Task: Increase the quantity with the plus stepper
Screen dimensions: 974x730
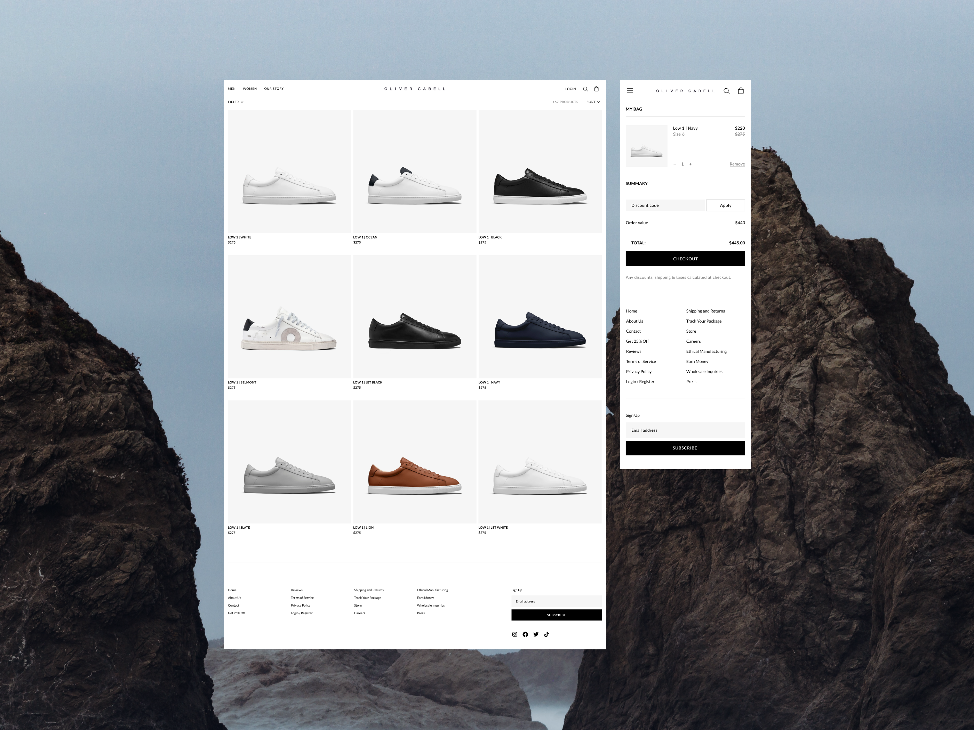Action: click(x=690, y=164)
